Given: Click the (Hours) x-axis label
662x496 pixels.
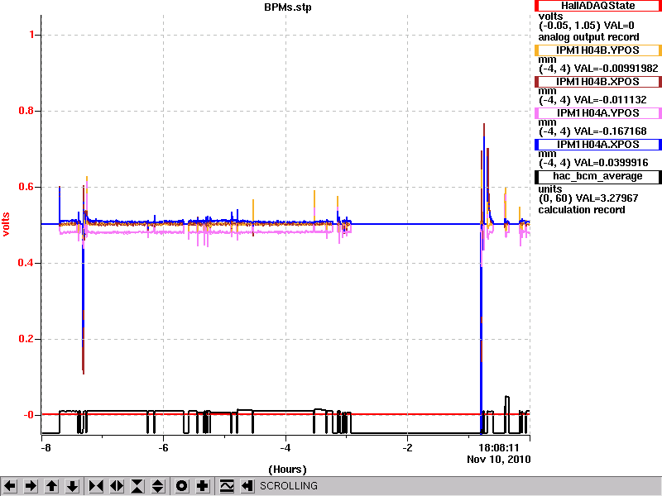Looking at the screenshot, I should pos(287,470).
